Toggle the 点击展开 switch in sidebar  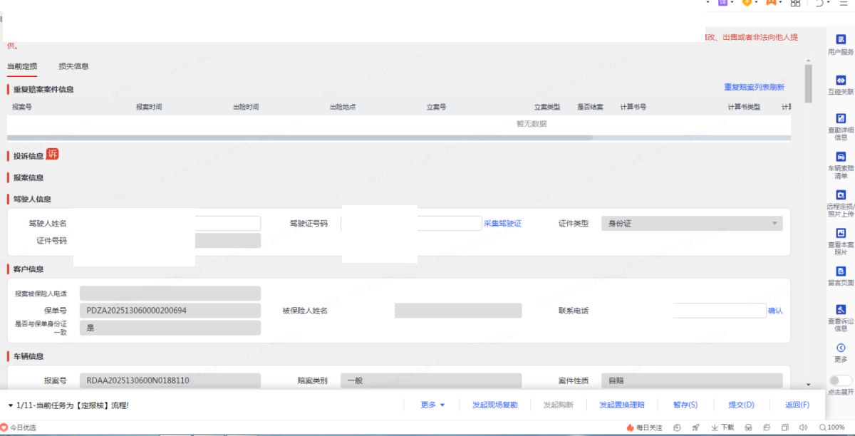pyautogui.click(x=840, y=381)
